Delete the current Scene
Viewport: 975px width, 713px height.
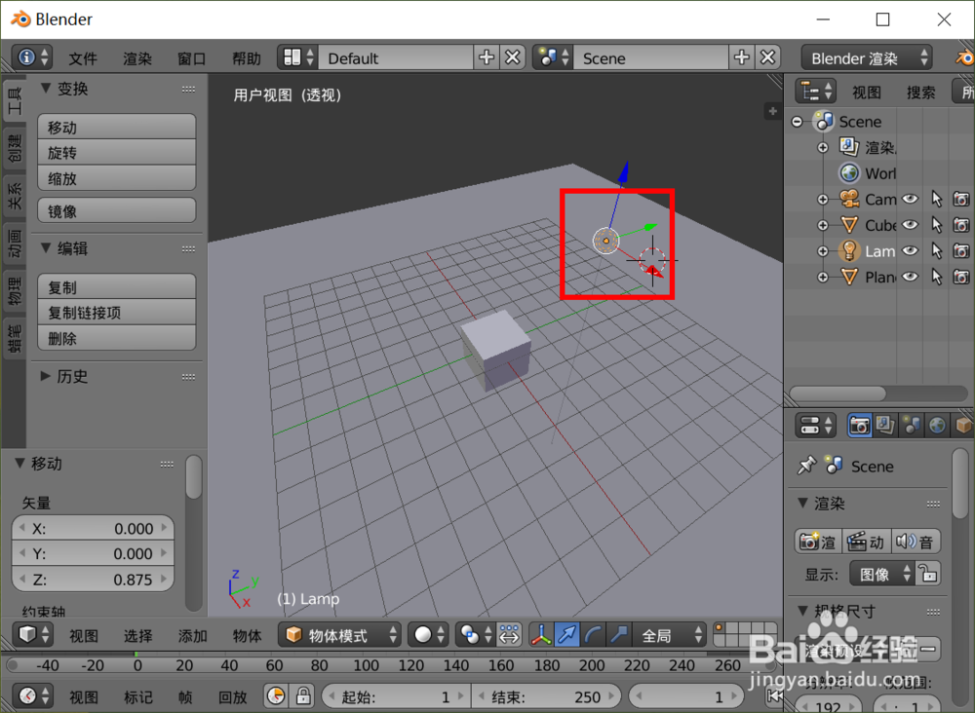(x=768, y=57)
